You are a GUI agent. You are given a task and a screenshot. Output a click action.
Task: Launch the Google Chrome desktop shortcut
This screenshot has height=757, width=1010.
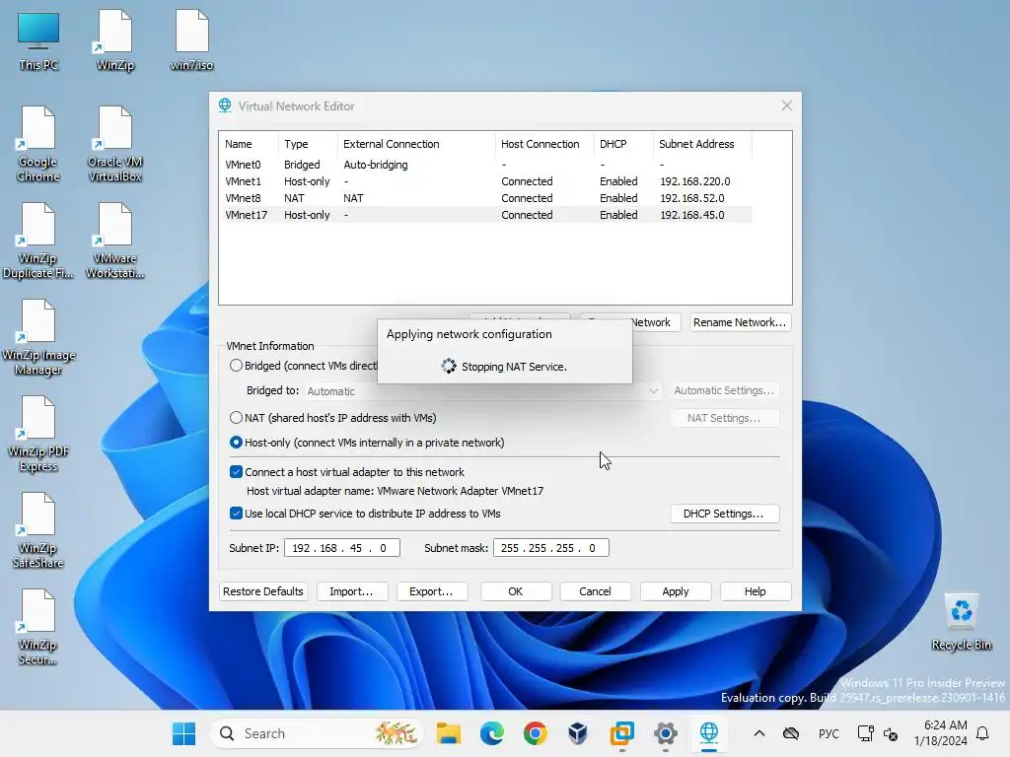point(38,144)
